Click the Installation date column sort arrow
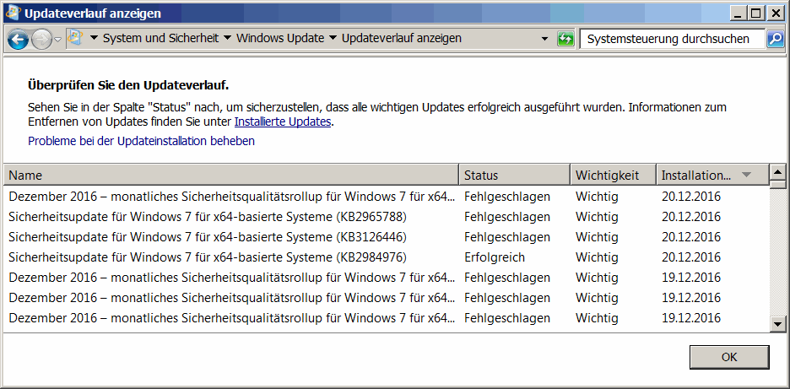This screenshot has width=790, height=389. [745, 176]
